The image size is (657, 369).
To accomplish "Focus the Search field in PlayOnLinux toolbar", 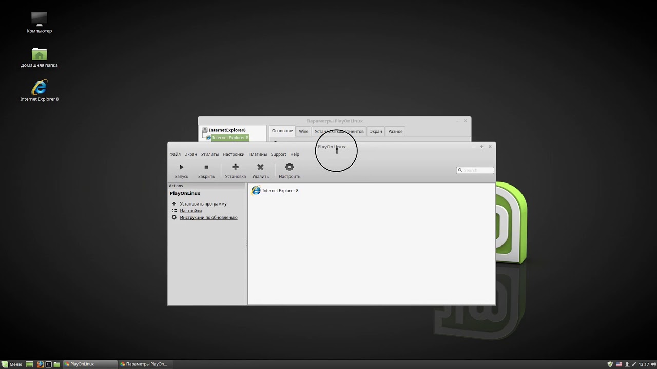I will click(475, 170).
